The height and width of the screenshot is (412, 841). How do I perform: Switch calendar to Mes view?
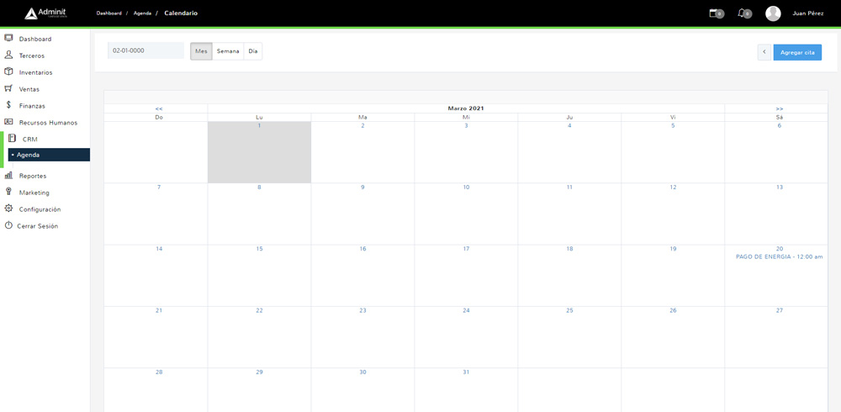click(201, 51)
